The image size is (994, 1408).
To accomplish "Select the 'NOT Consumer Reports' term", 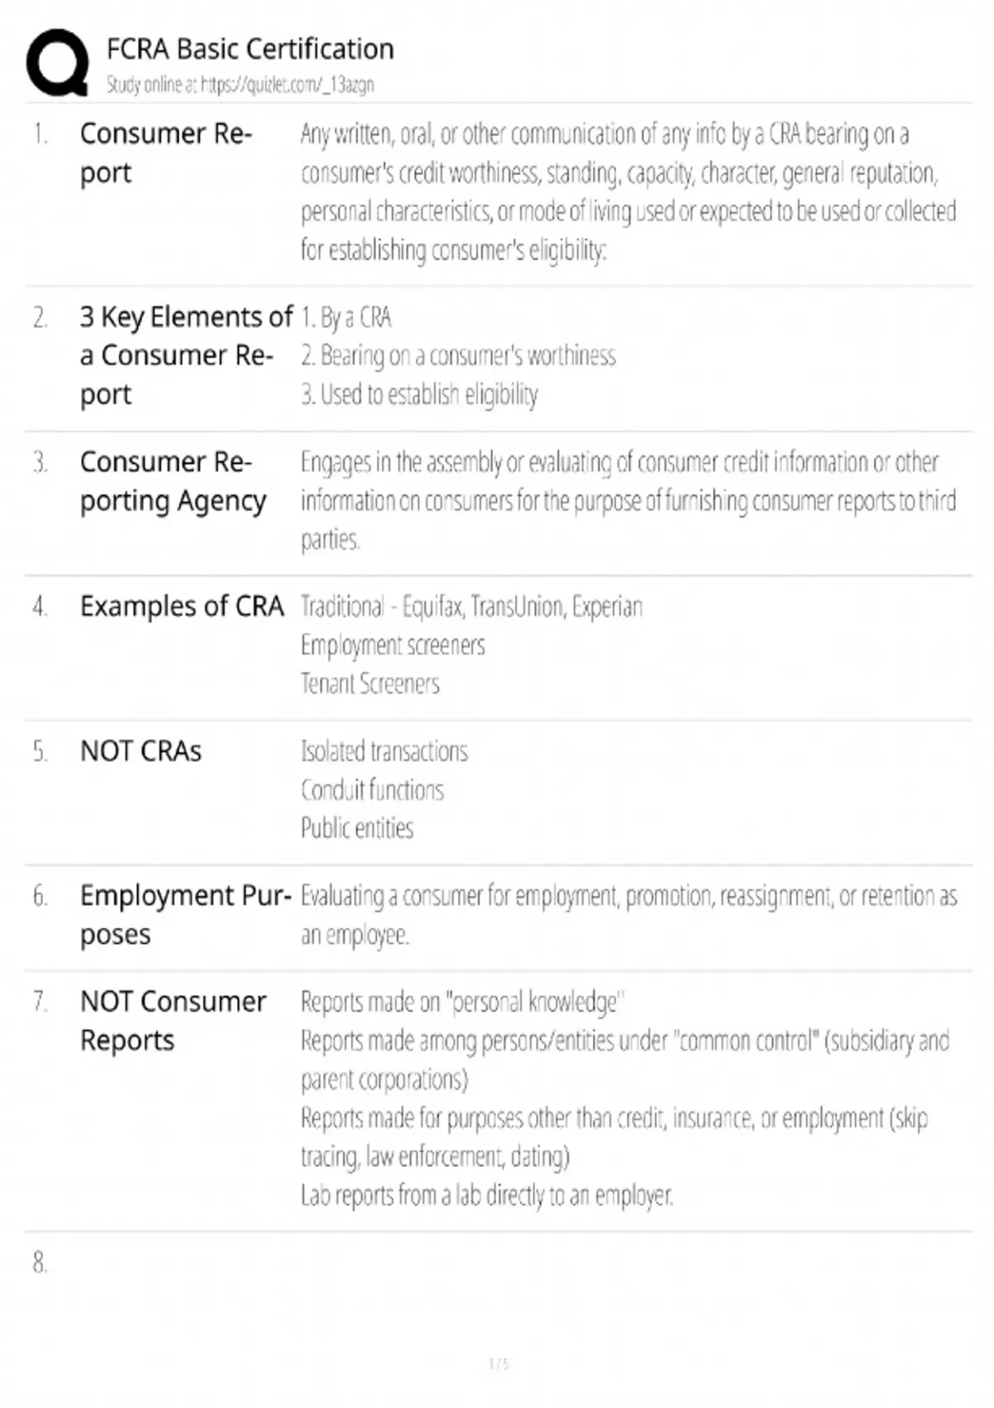I will (x=172, y=1020).
